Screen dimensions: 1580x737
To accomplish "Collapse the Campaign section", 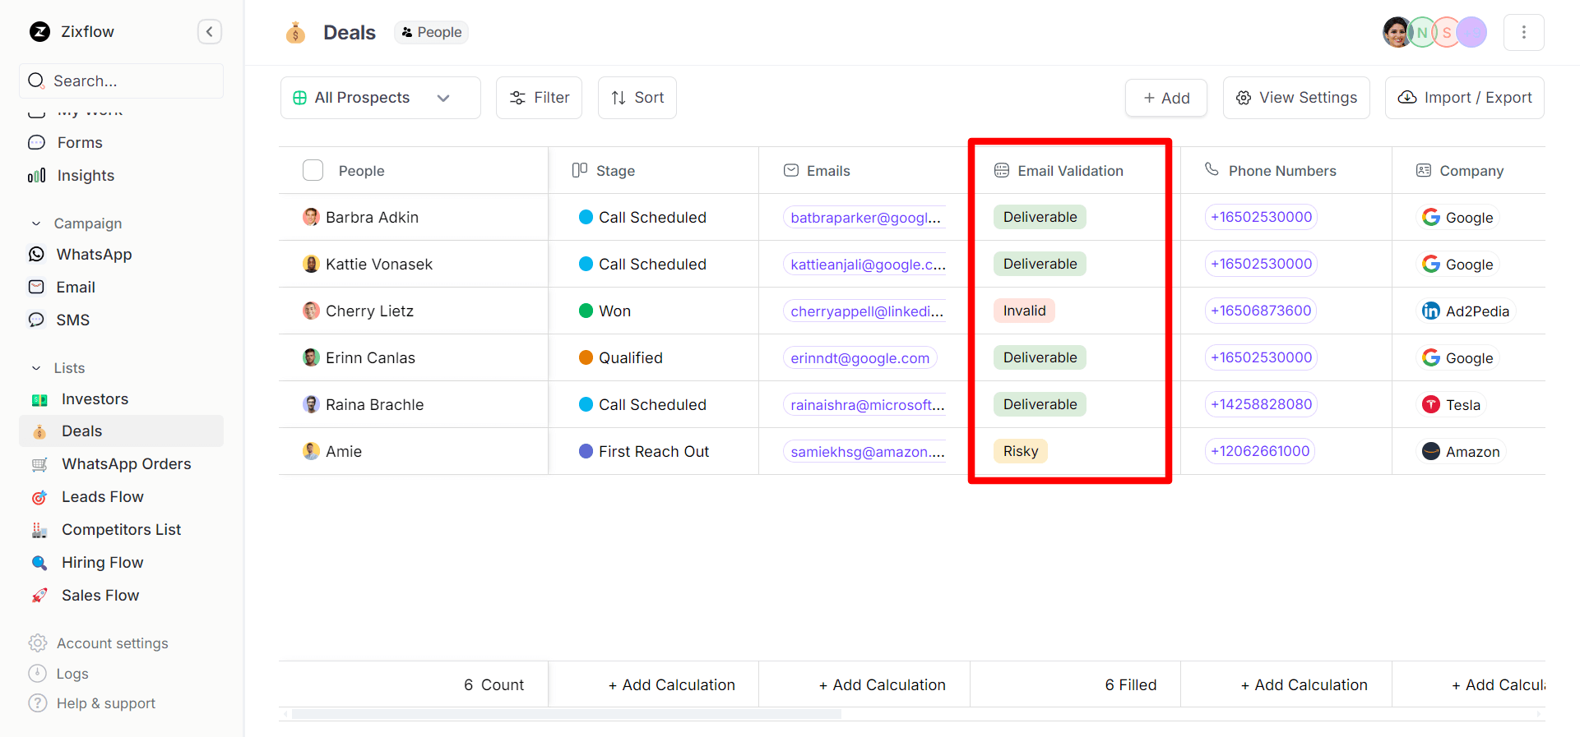I will 36,223.
